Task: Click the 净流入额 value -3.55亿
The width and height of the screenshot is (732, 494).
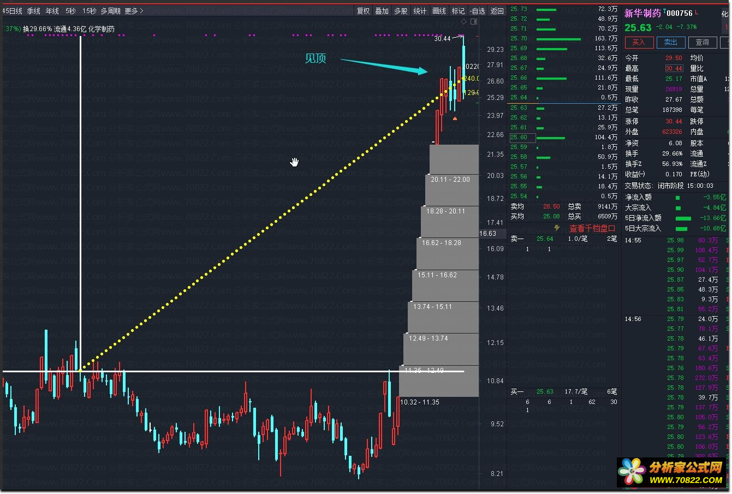Action: (x=715, y=197)
